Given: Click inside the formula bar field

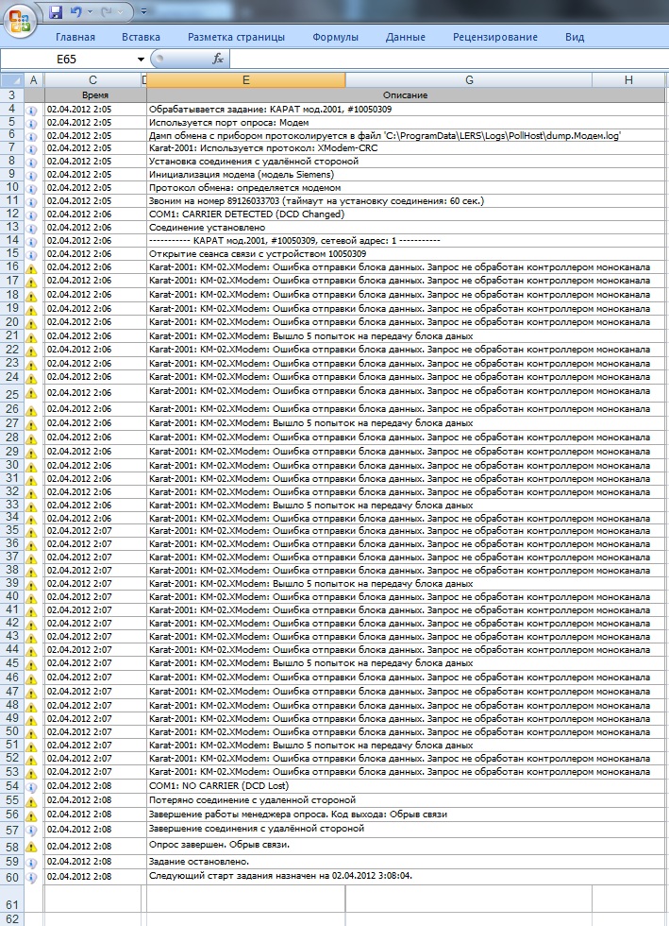Looking at the screenshot, I should click(448, 59).
